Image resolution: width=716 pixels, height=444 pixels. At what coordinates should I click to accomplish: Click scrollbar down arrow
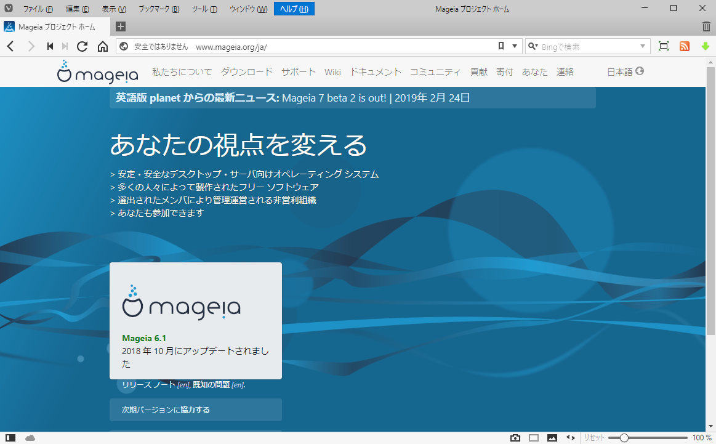[710, 427]
